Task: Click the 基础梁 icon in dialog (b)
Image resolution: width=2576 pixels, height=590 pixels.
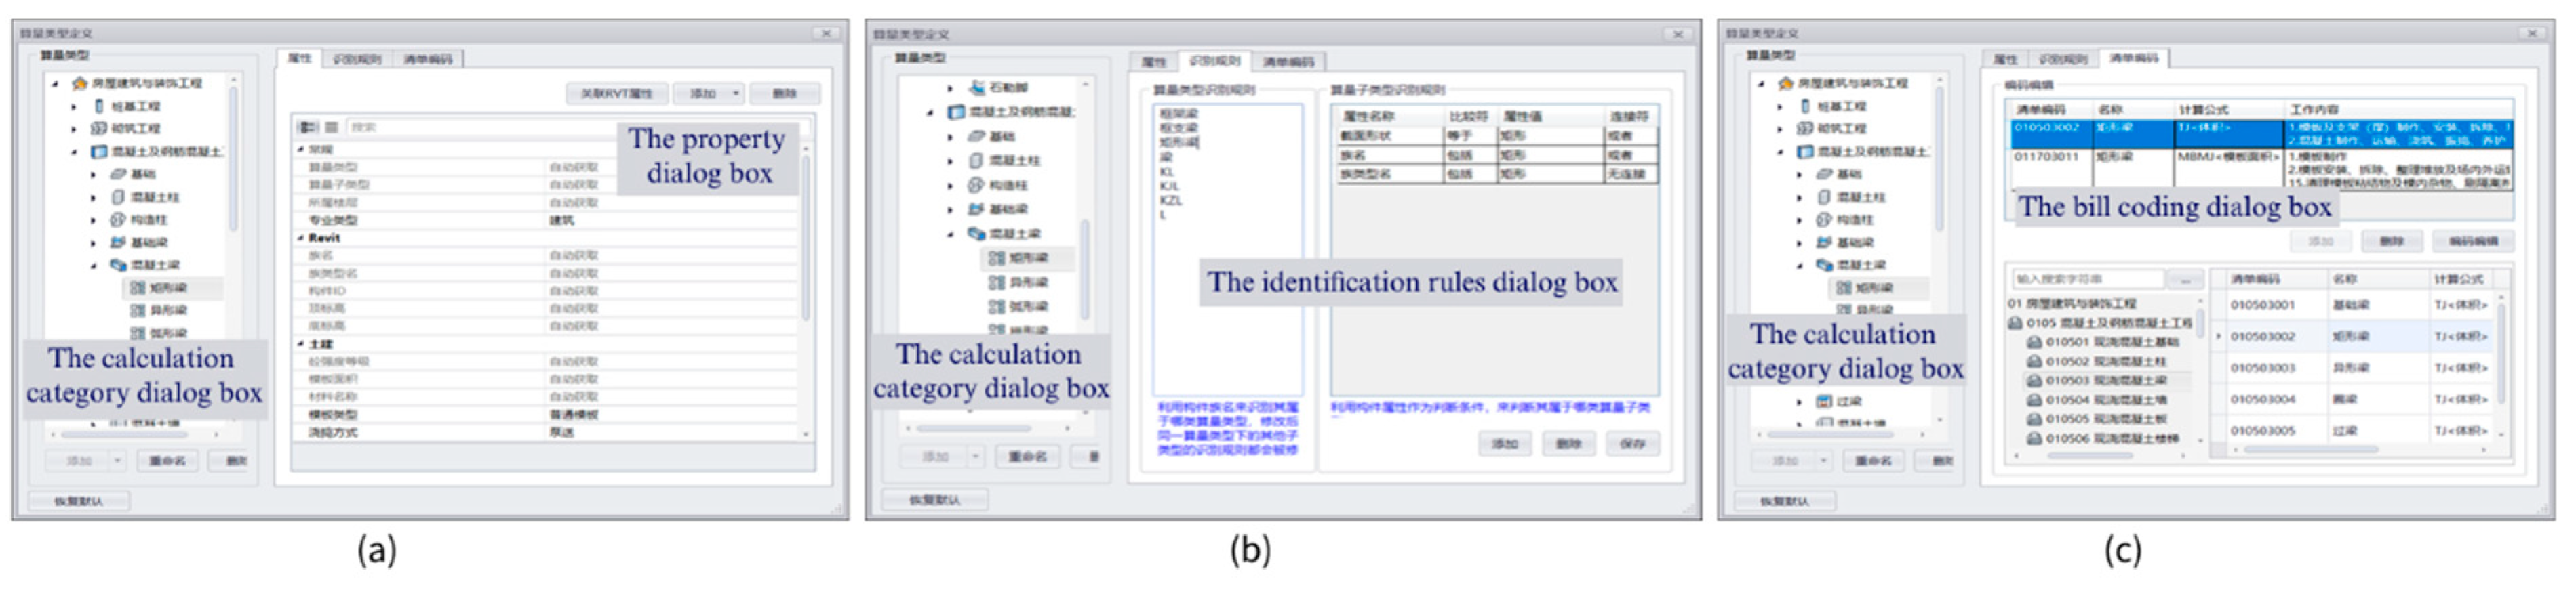Action: tap(977, 209)
